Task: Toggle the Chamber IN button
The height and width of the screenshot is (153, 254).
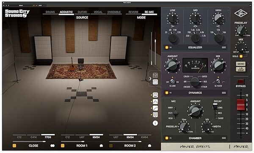Action: tap(167, 138)
